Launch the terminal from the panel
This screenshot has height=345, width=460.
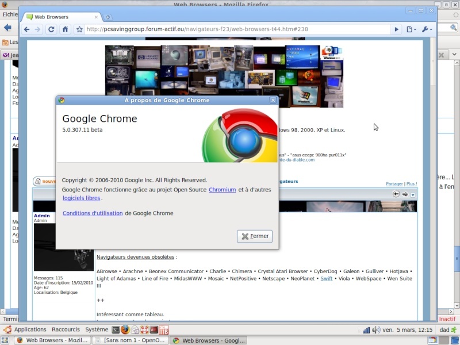pos(116,330)
